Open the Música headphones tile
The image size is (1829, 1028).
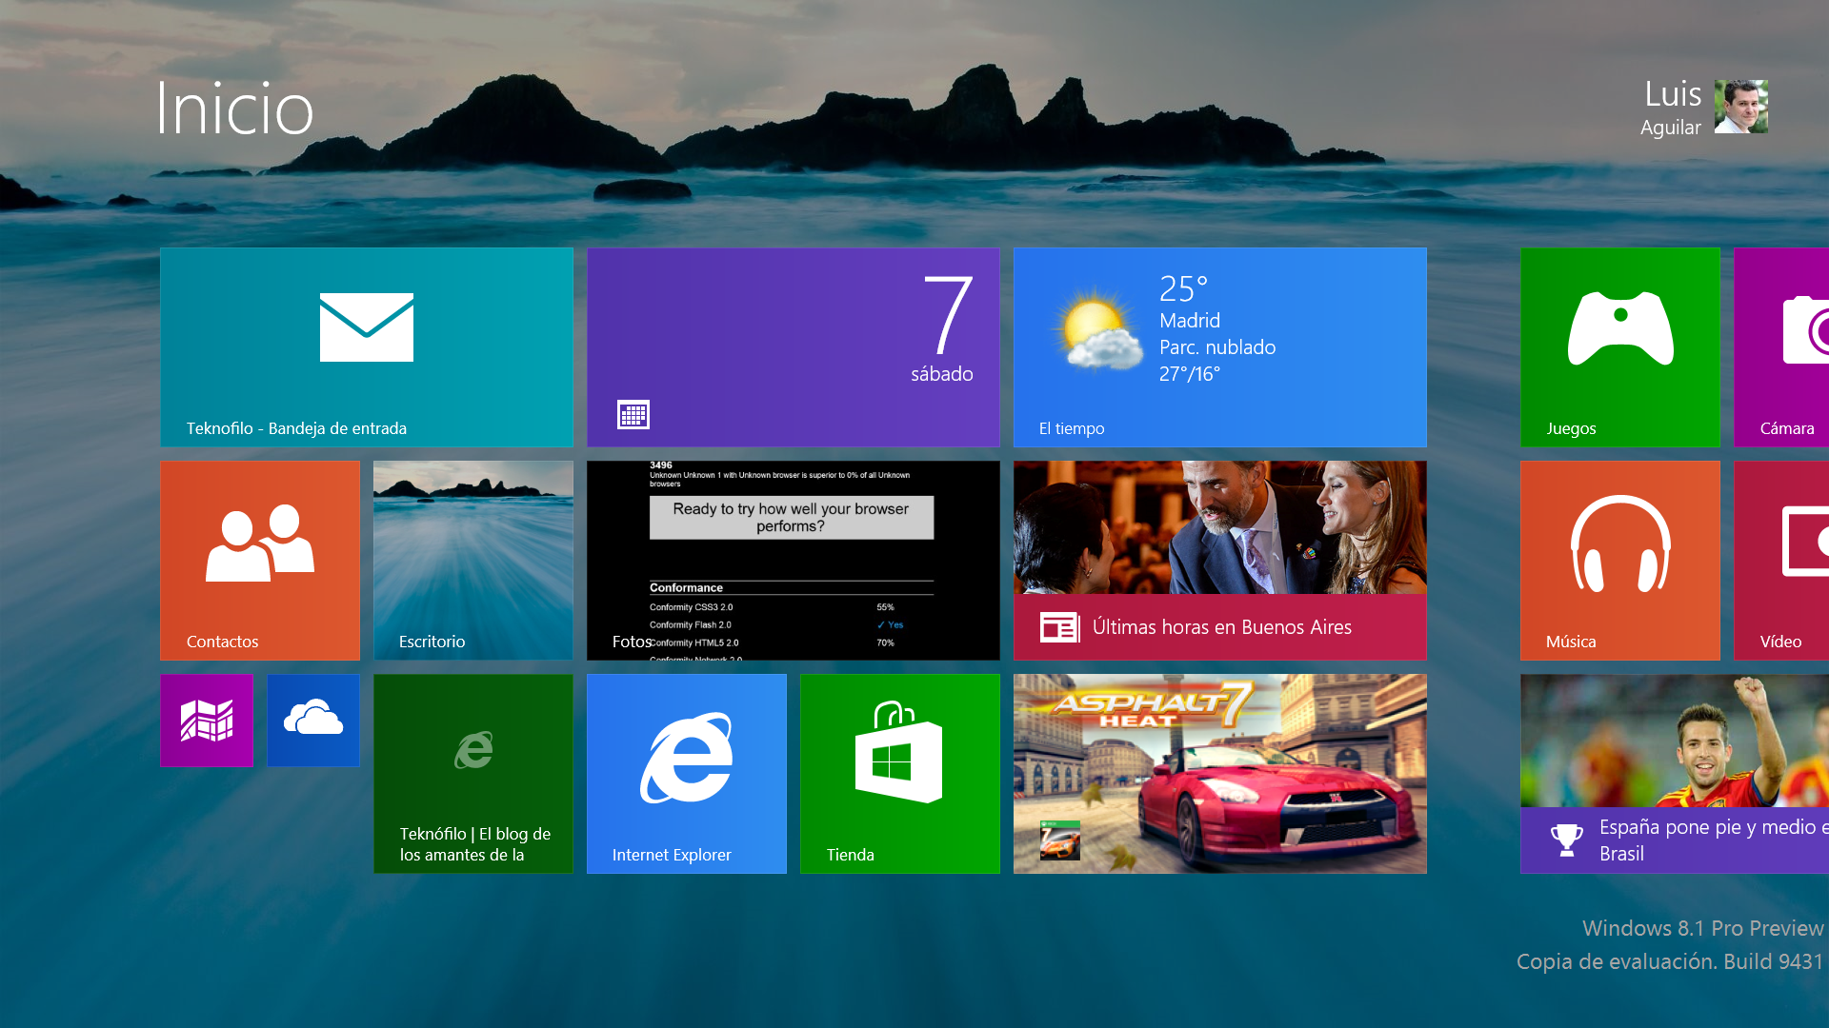tap(1620, 561)
